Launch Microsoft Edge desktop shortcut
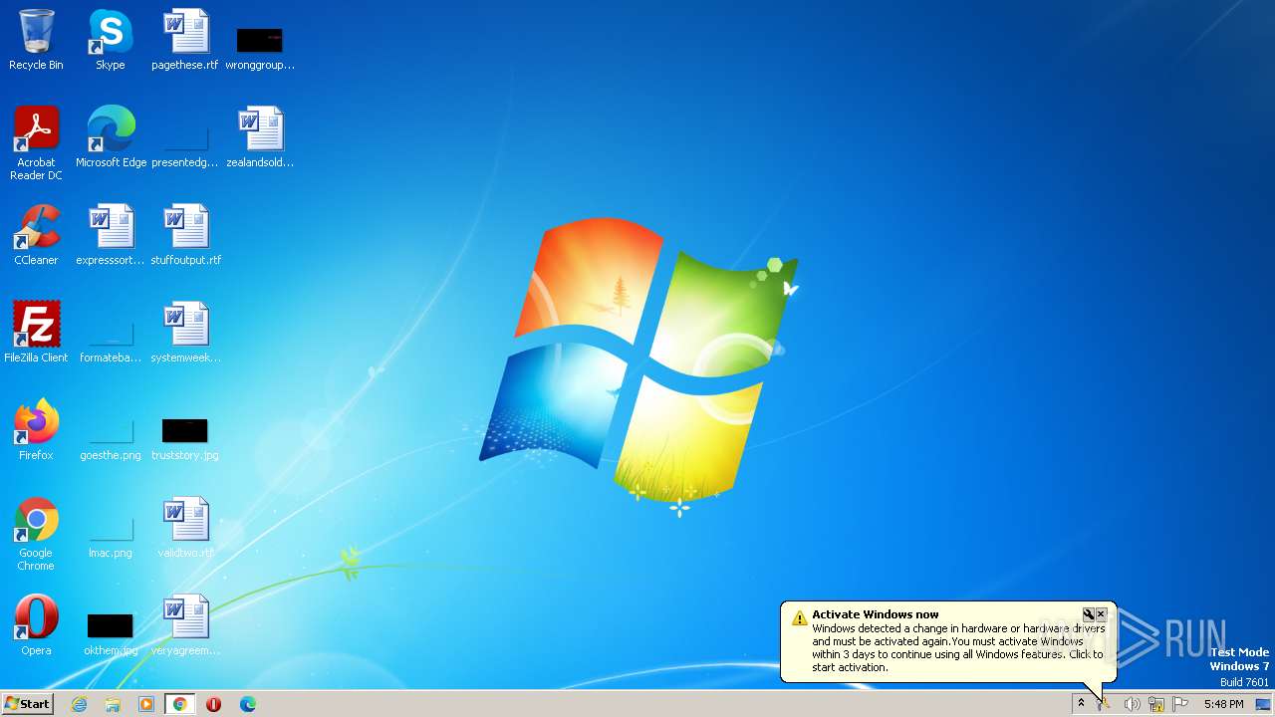The height and width of the screenshot is (717, 1275). (x=111, y=137)
